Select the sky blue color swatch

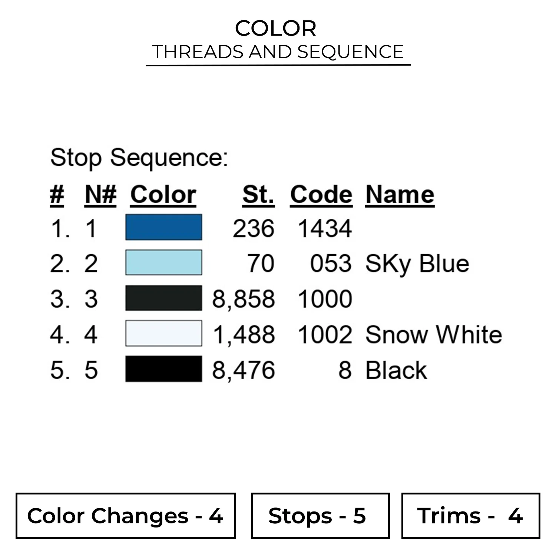click(163, 262)
